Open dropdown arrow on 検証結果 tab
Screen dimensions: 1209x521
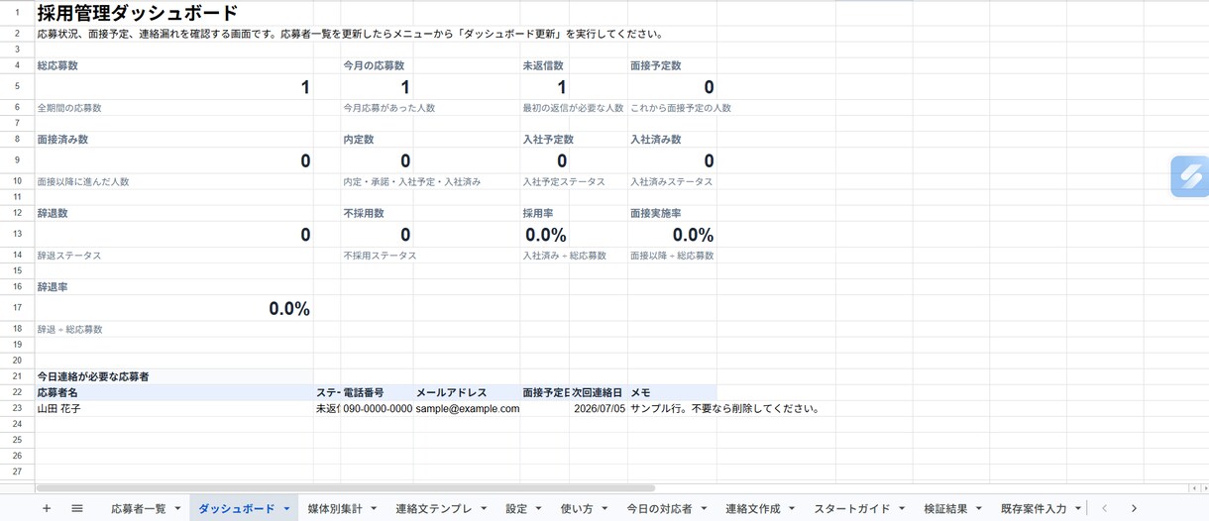click(x=979, y=509)
